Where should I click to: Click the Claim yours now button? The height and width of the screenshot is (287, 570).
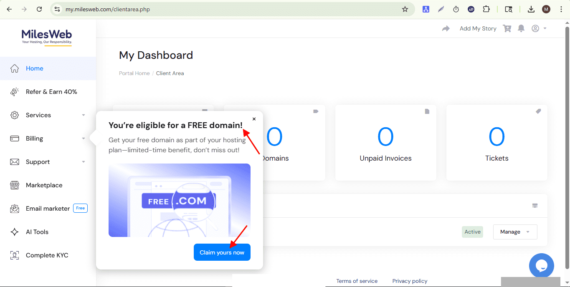(222, 252)
